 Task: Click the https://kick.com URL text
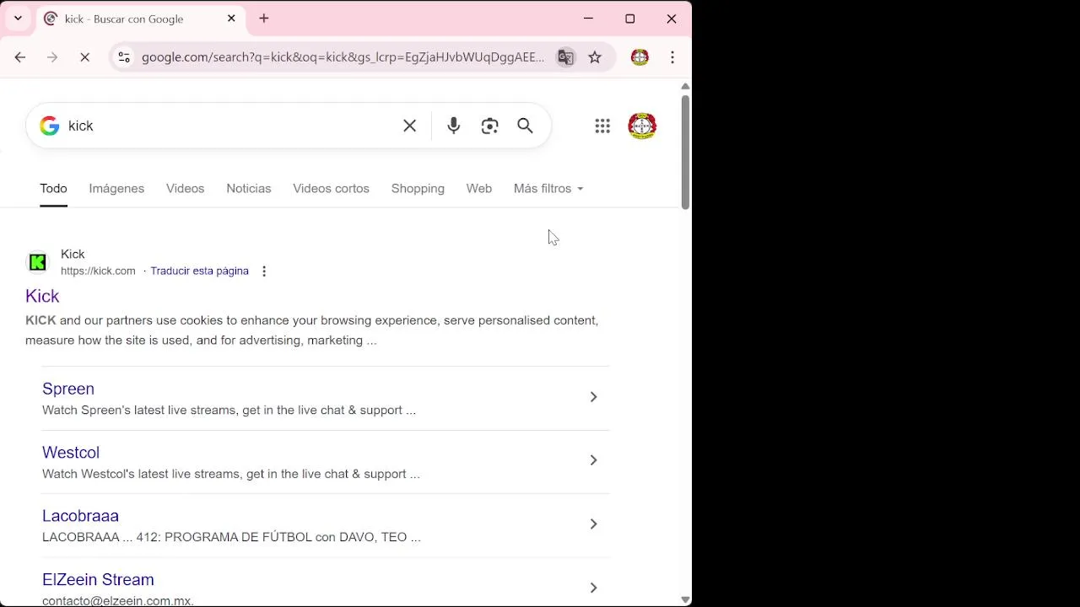coord(98,271)
